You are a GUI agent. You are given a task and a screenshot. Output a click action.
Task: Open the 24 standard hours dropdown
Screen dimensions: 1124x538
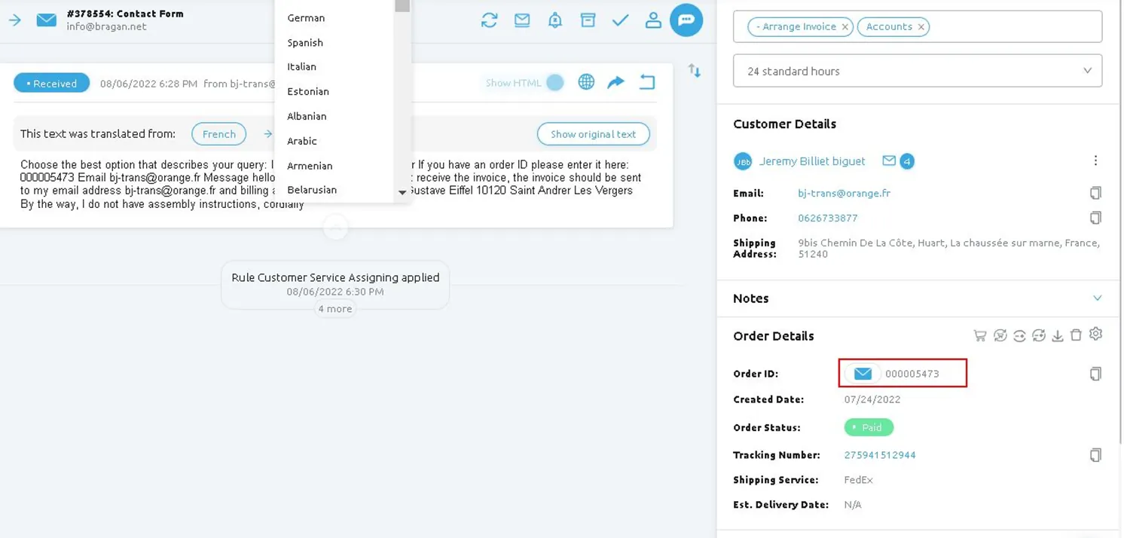pyautogui.click(x=918, y=71)
